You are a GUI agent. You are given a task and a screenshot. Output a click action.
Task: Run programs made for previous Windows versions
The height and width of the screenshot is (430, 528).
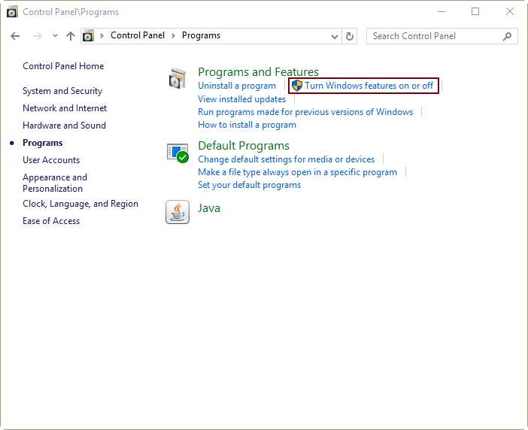(305, 112)
